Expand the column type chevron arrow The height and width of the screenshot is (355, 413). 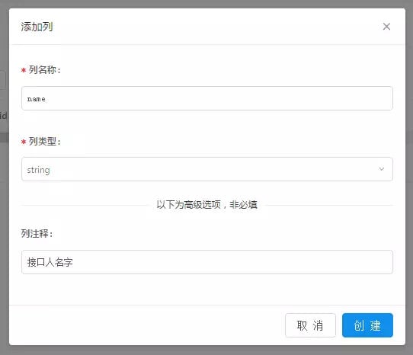382,169
